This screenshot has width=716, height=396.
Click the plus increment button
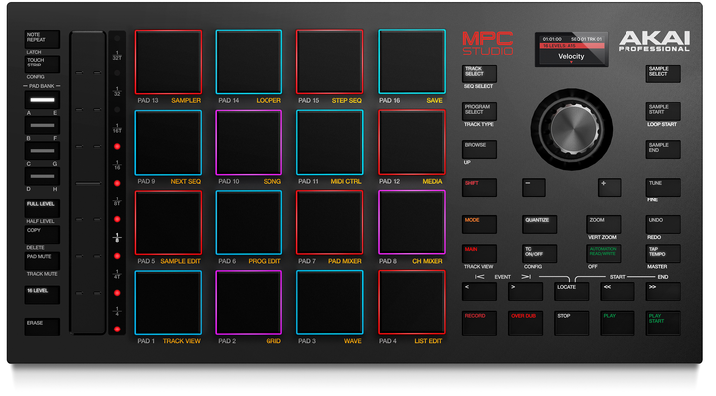coord(610,188)
